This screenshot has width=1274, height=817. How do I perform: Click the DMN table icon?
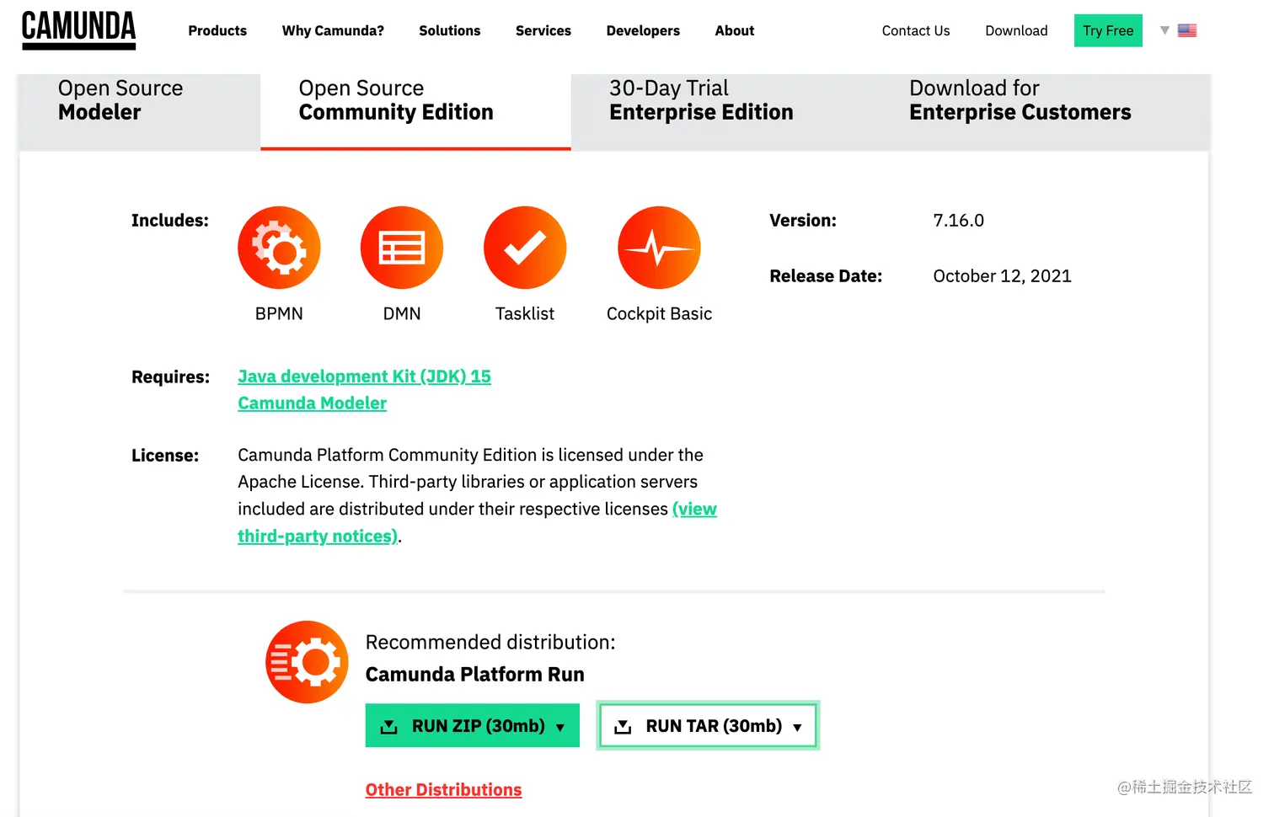[402, 248]
